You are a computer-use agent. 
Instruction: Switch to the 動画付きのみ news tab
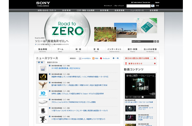point(53,62)
